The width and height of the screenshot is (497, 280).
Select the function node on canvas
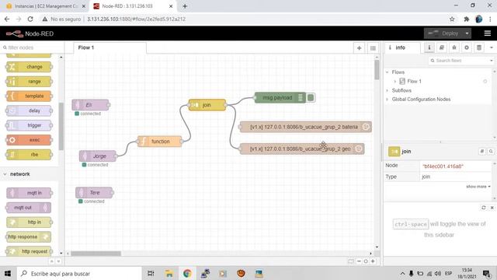(x=160, y=142)
